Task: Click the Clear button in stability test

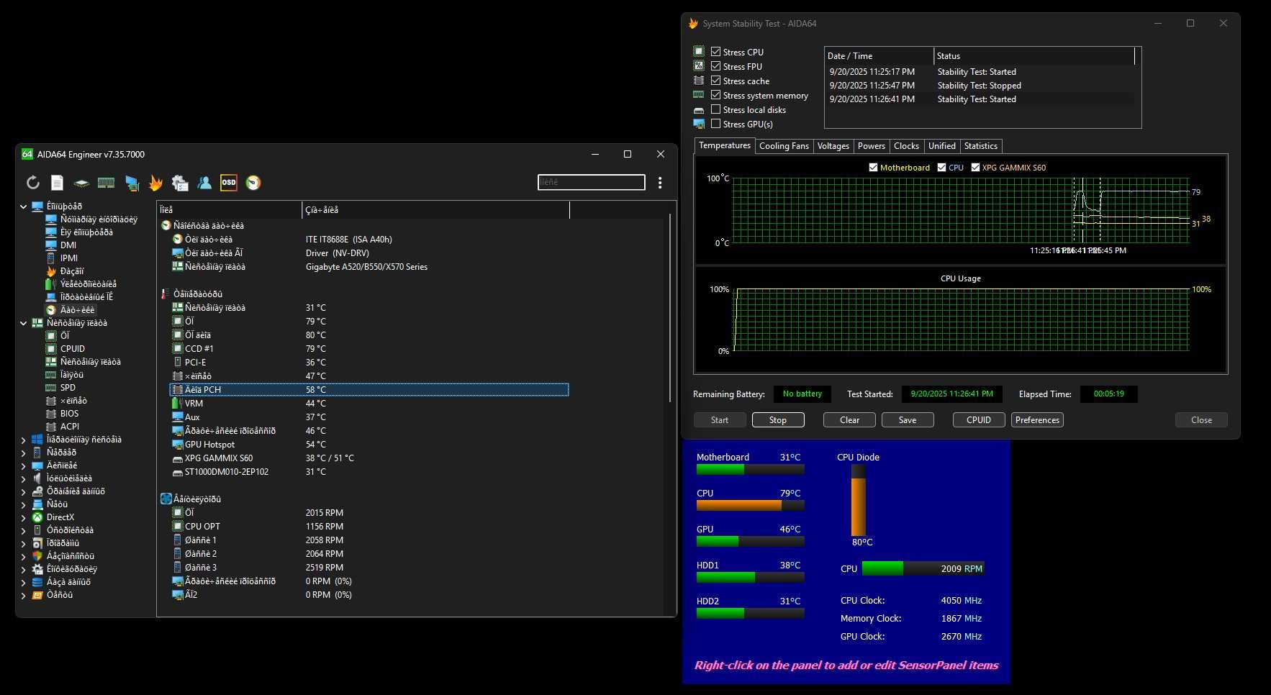Action: tap(849, 420)
